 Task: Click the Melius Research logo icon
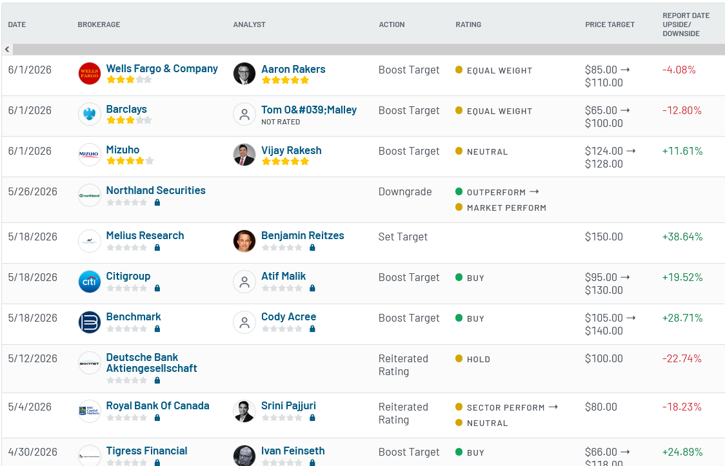[89, 240]
